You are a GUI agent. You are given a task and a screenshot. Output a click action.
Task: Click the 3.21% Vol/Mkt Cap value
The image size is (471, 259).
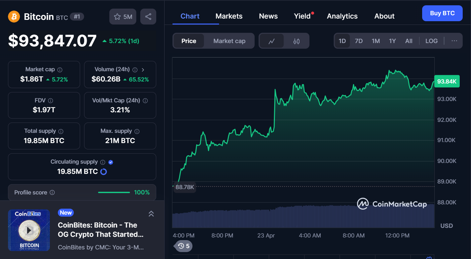(x=120, y=110)
